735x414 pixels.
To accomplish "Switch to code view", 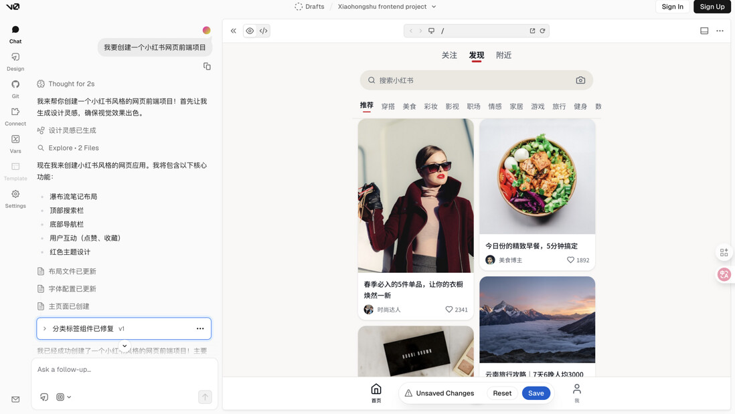I will click(264, 31).
